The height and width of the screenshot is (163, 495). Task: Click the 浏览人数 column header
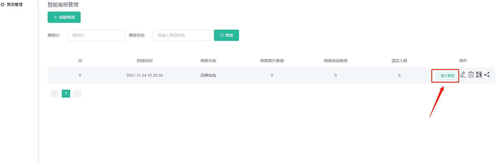(x=399, y=61)
